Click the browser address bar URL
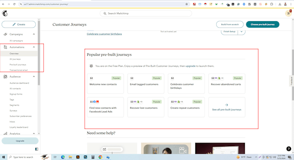 (46, 4)
